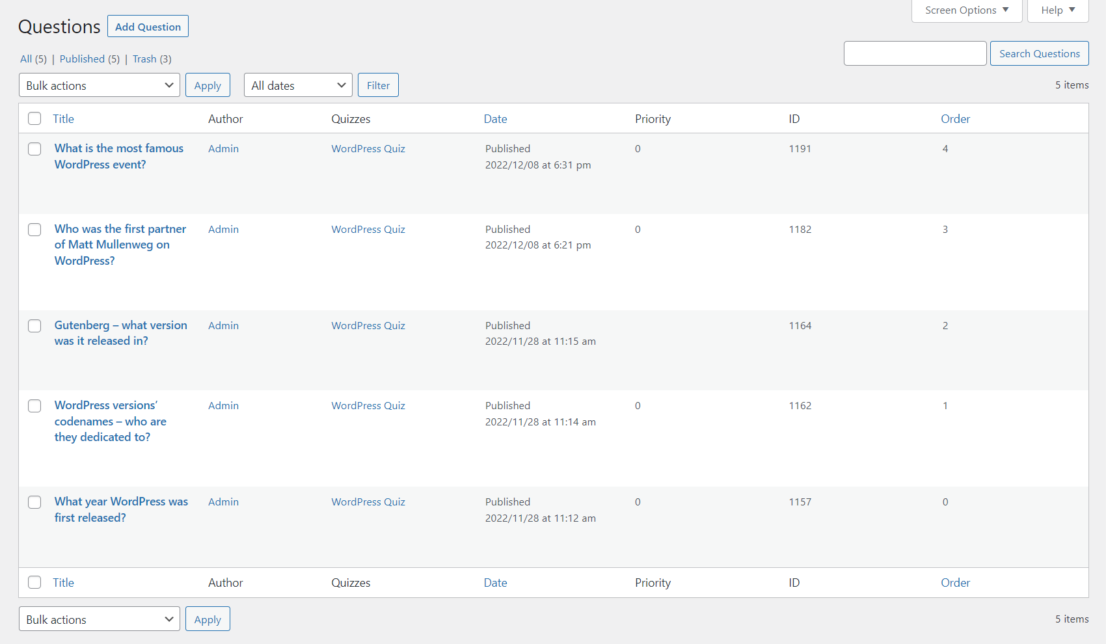Click ID value 1164
Viewport: 1106px width, 644px height.
point(800,326)
